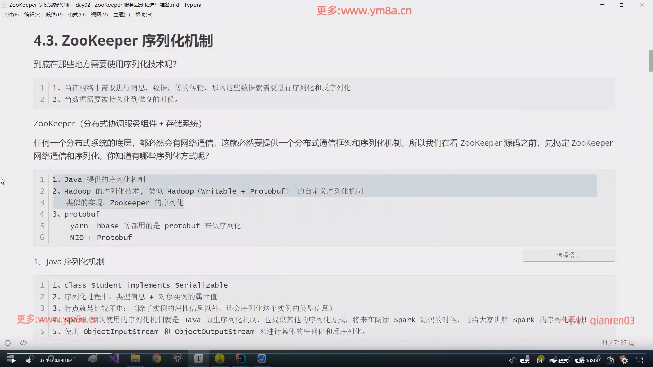The image size is (653, 367).
Task: Click the 41 / 7187 词 word count
Action: [618, 343]
